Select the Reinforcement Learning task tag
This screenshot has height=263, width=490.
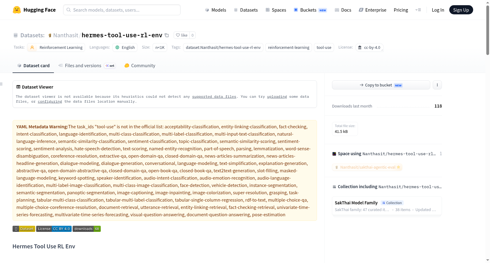click(56, 47)
